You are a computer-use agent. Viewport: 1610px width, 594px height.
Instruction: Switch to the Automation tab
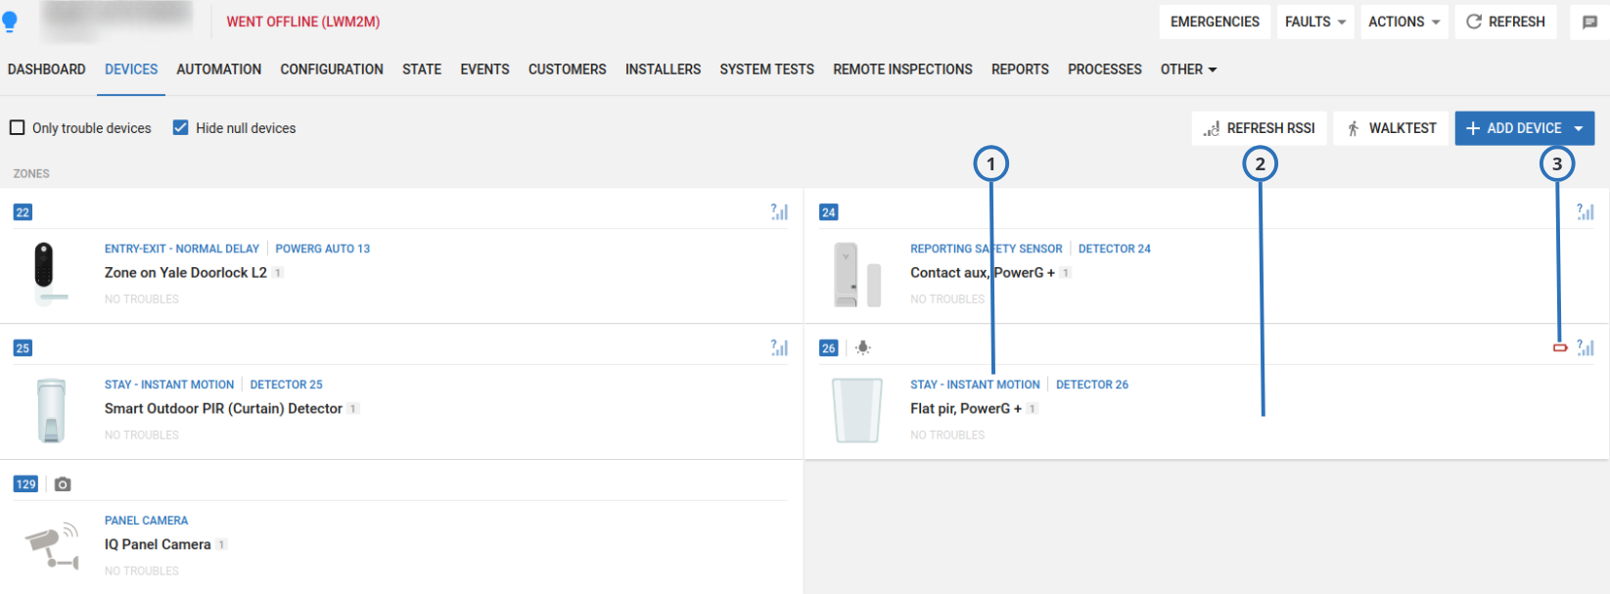(218, 69)
